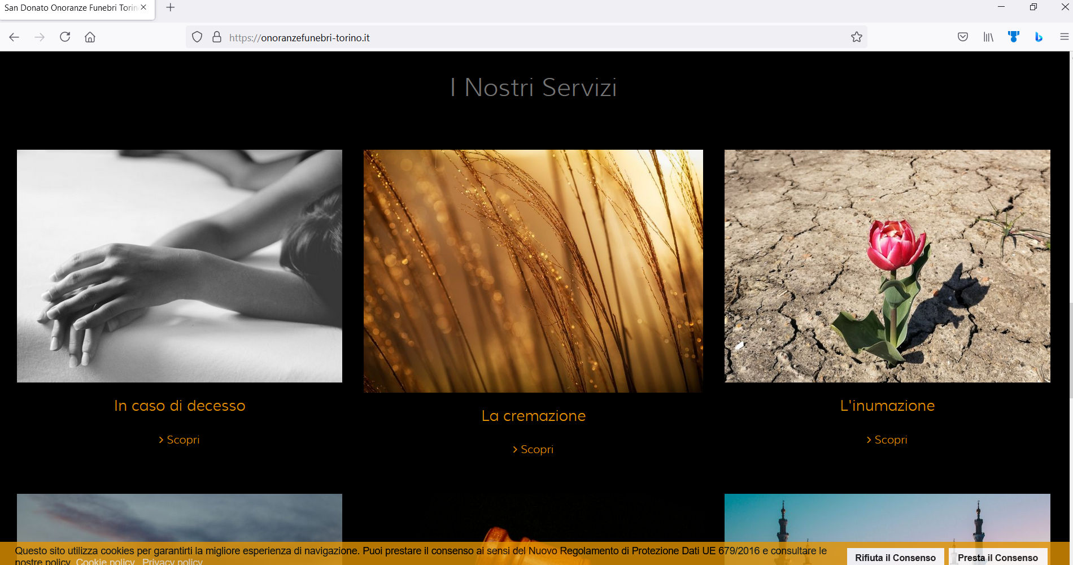Accept cookies with Presta il Consenso
The height and width of the screenshot is (565, 1073).
coord(997,557)
